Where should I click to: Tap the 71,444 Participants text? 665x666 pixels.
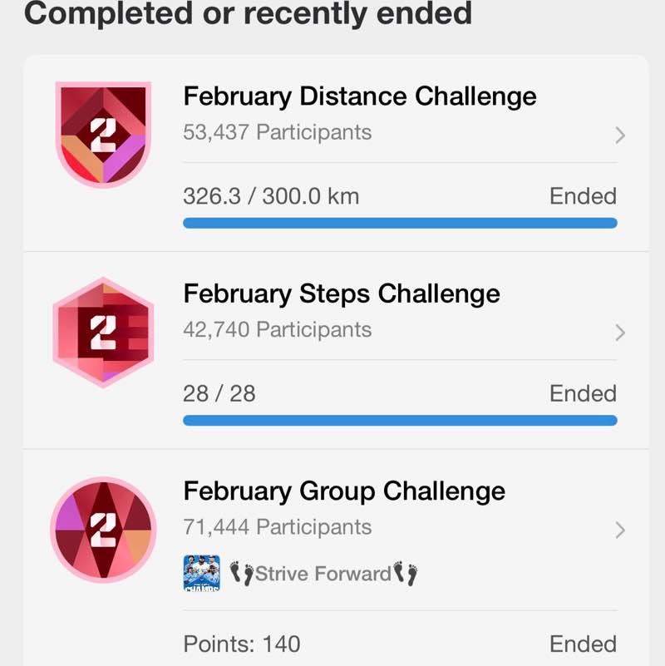[x=277, y=527]
